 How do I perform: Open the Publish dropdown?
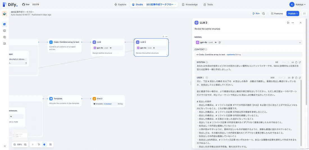[293, 13]
